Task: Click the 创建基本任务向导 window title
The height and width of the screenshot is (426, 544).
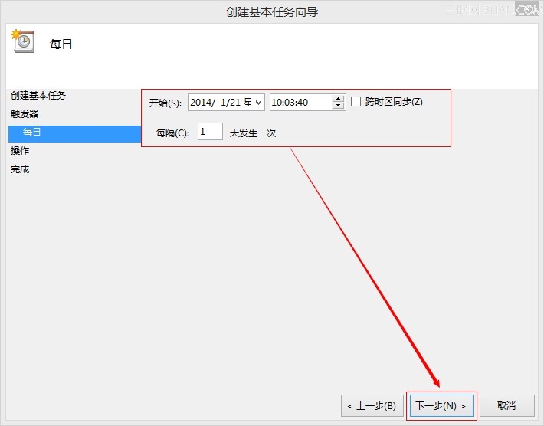Action: [272, 11]
